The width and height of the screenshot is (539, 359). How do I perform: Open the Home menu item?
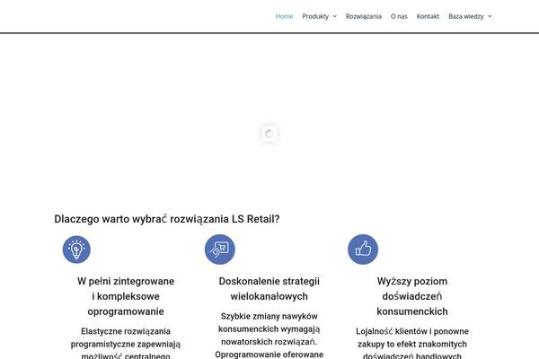tap(284, 16)
